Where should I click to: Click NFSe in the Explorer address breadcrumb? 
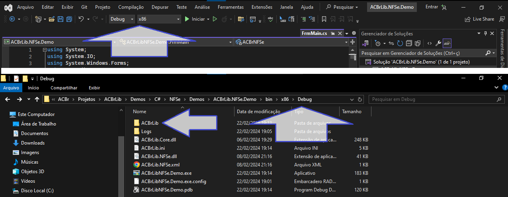175,99
